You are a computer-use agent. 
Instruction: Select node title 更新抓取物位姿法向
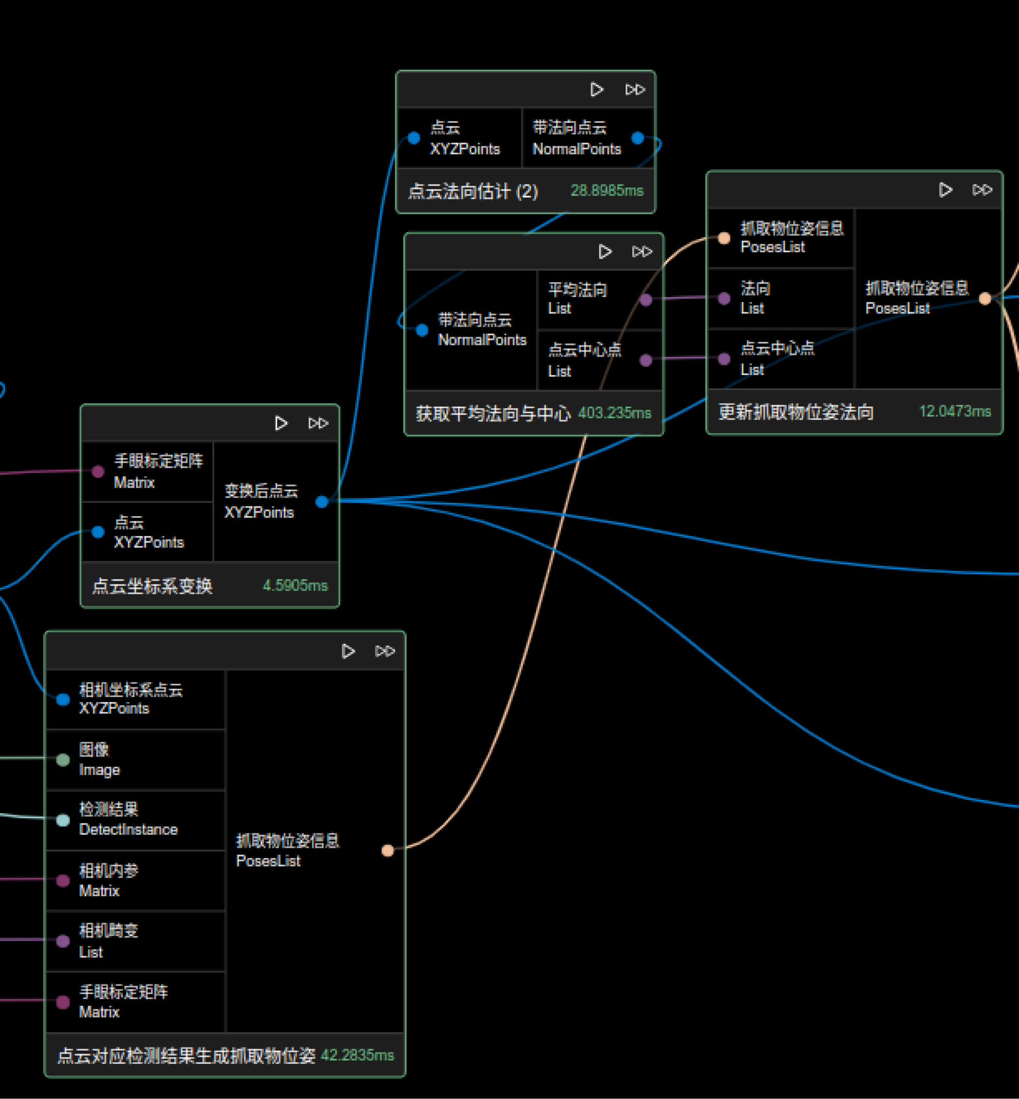pos(796,412)
